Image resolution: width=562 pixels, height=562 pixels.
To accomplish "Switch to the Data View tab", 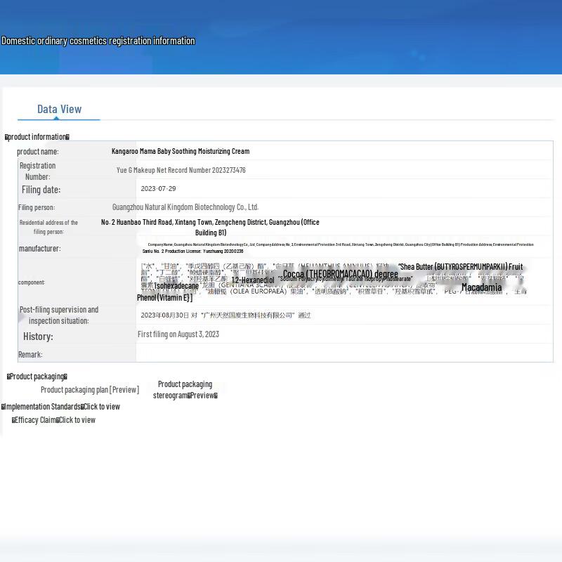I will pyautogui.click(x=59, y=109).
